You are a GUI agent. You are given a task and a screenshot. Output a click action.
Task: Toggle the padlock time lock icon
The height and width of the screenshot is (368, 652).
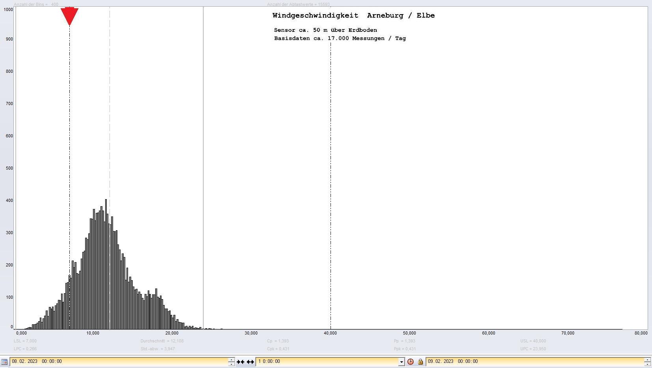coord(420,362)
